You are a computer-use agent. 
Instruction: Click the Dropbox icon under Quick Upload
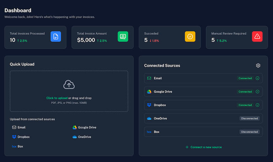click(14, 137)
